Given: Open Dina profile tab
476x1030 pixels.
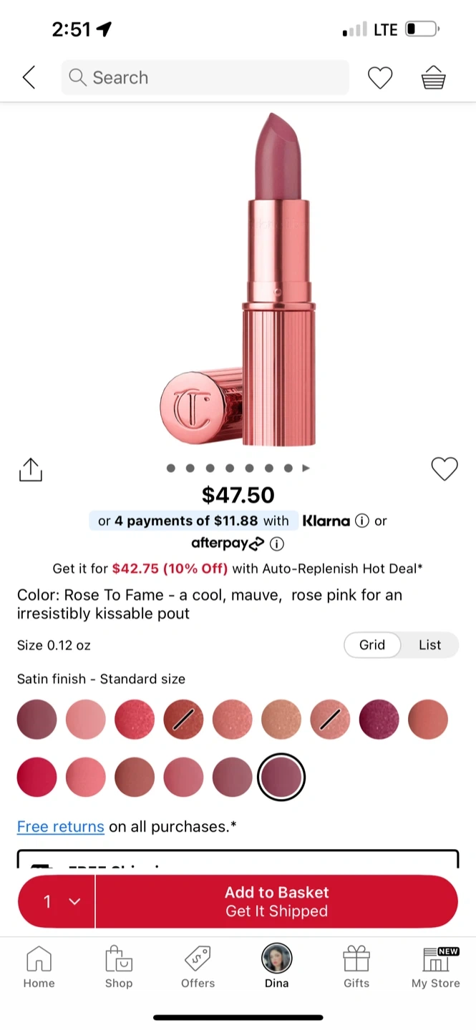Looking at the screenshot, I should (276, 966).
